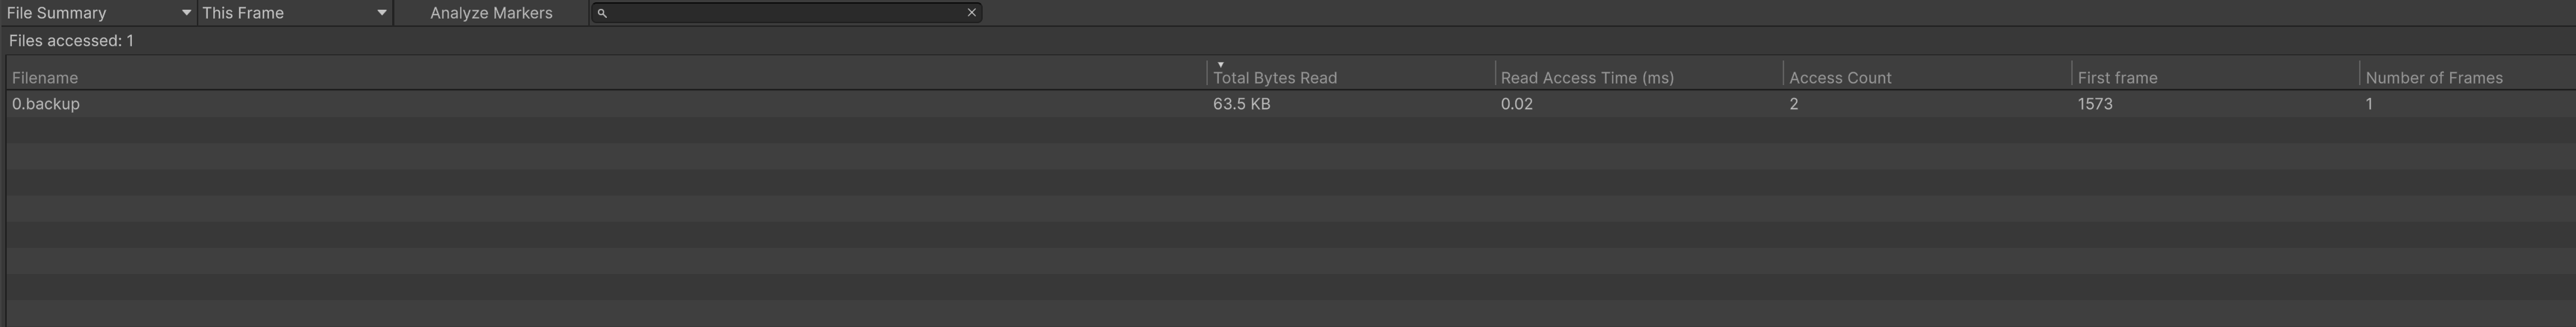This screenshot has width=2576, height=327.
Task: Sort by Total Bytes Read column
Action: [1275, 78]
